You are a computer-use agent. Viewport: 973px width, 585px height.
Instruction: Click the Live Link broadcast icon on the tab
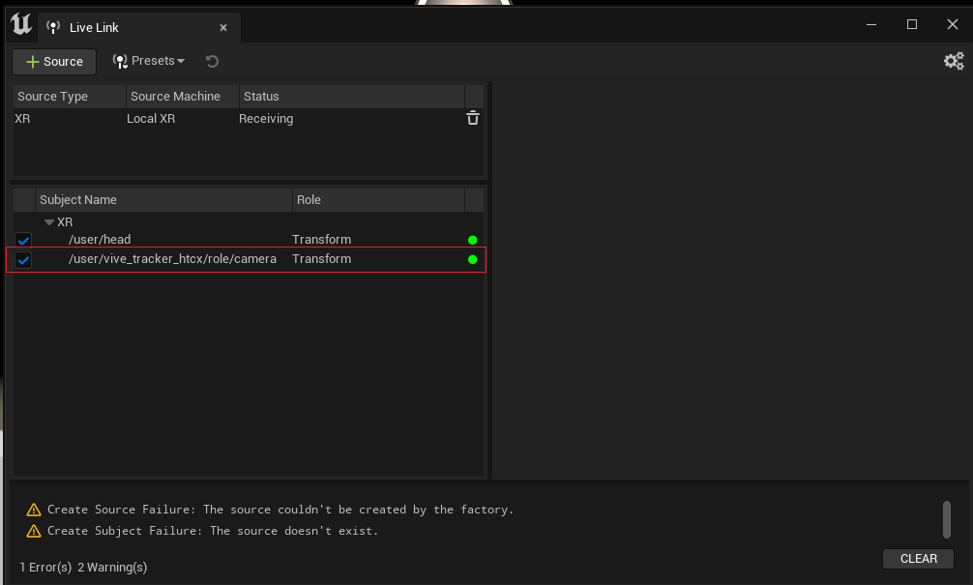pos(54,27)
